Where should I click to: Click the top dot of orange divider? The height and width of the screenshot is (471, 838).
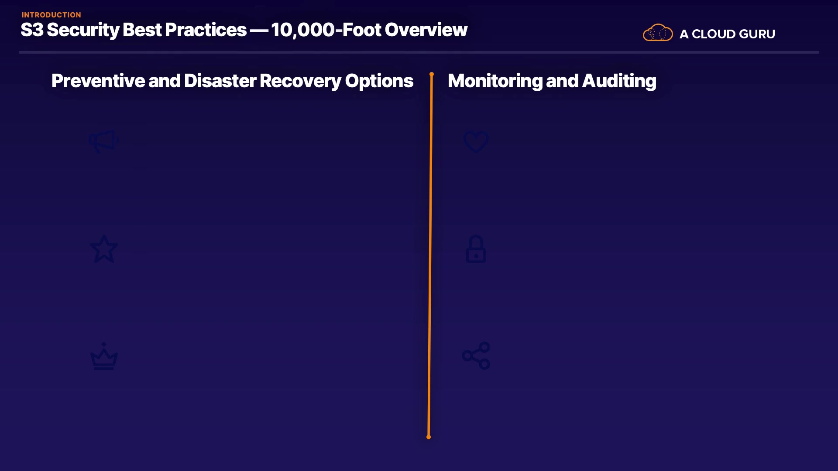click(432, 75)
